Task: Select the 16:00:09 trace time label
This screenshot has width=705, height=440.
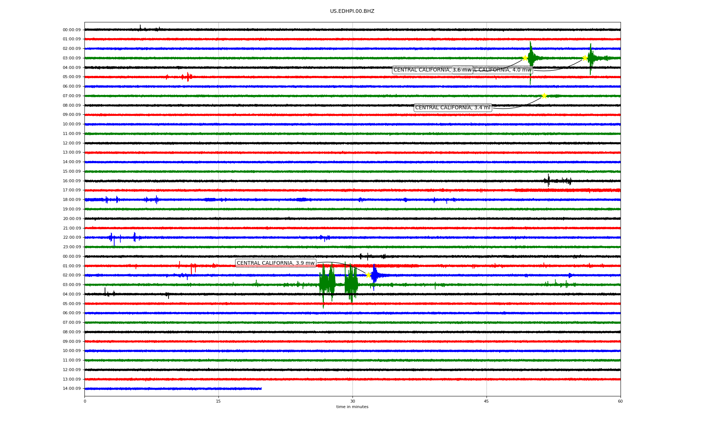Action: click(x=72, y=181)
